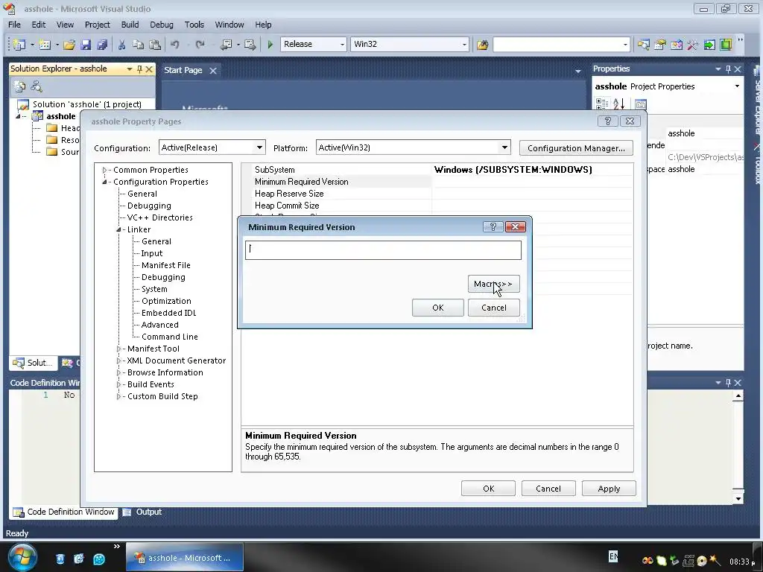Click the New Project toolbar icon
763x572 pixels.
point(19,44)
